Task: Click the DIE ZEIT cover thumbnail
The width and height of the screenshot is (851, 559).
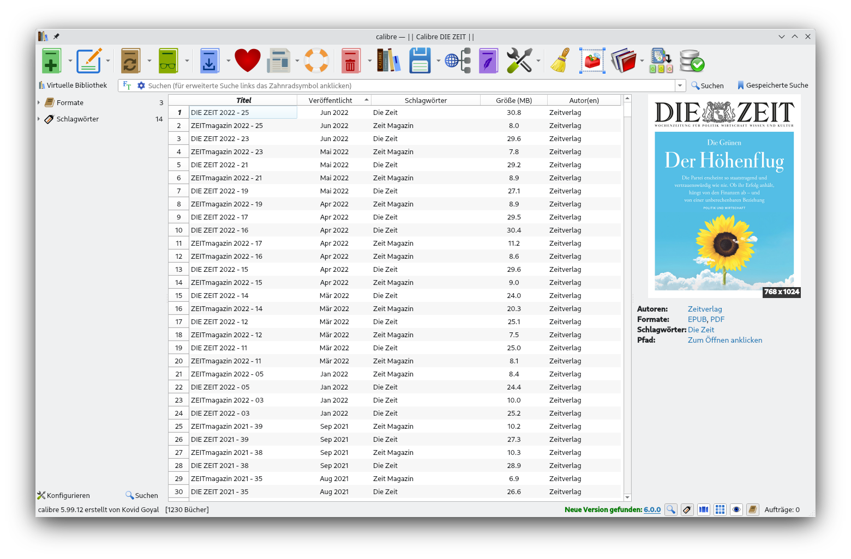Action: click(724, 196)
